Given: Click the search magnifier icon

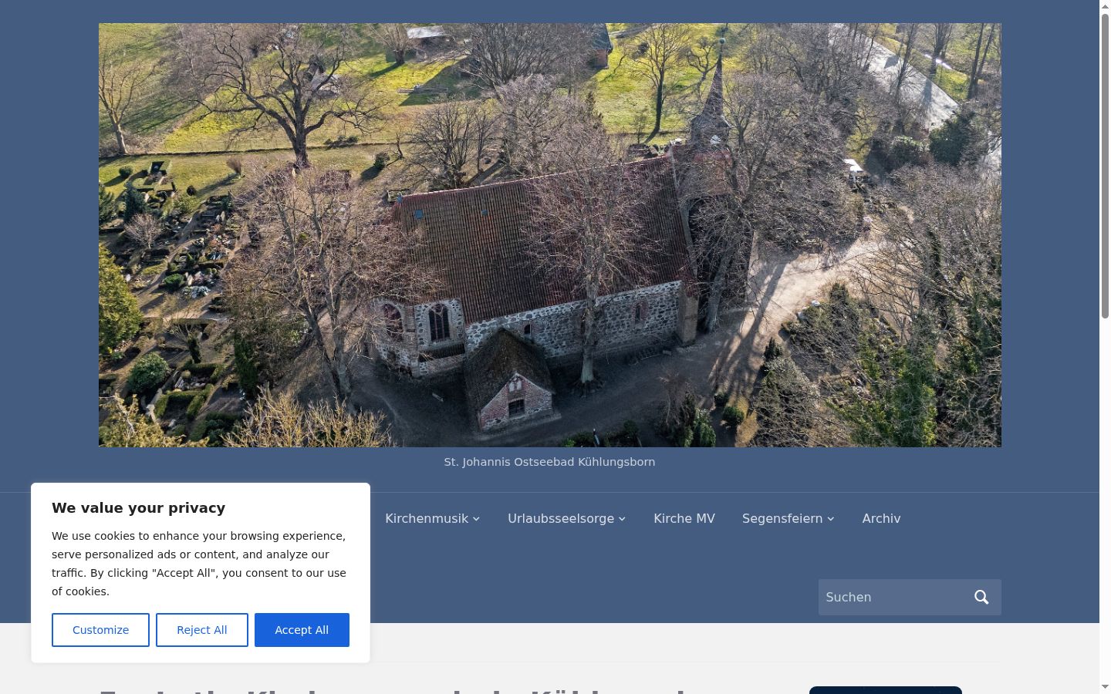Looking at the screenshot, I should point(981,598).
